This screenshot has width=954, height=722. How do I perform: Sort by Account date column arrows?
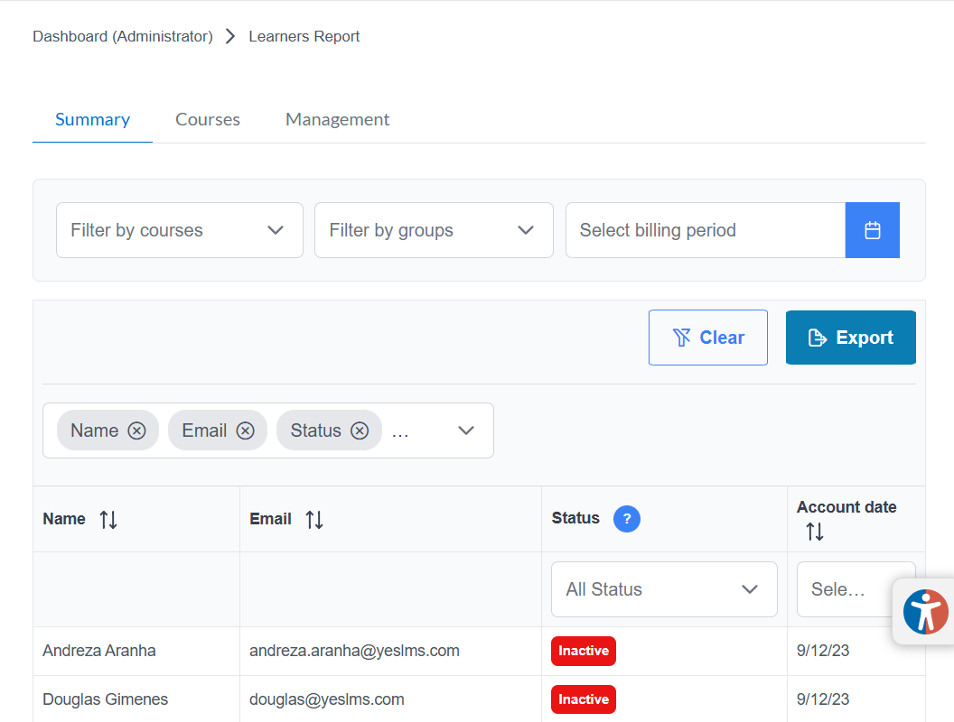(815, 532)
